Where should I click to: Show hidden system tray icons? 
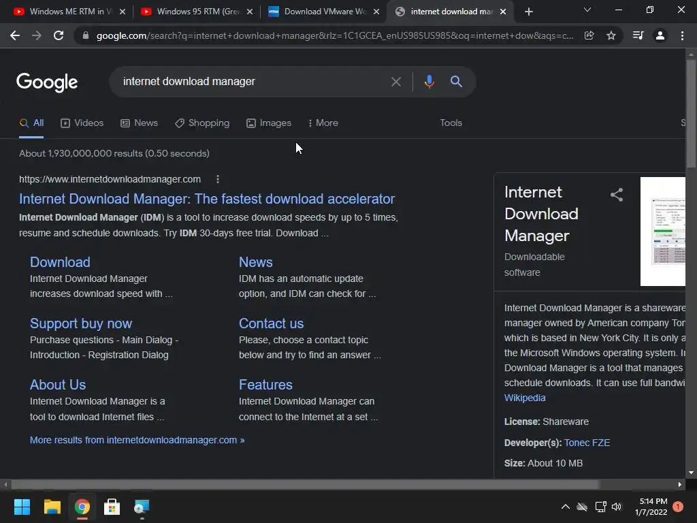click(566, 507)
